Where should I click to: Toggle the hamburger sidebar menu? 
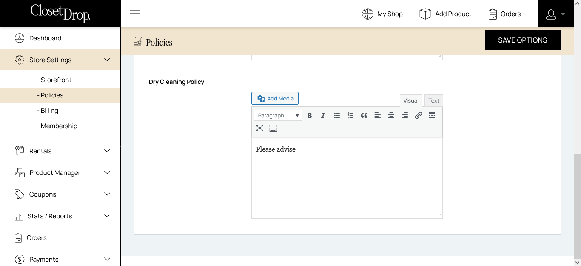[135, 14]
